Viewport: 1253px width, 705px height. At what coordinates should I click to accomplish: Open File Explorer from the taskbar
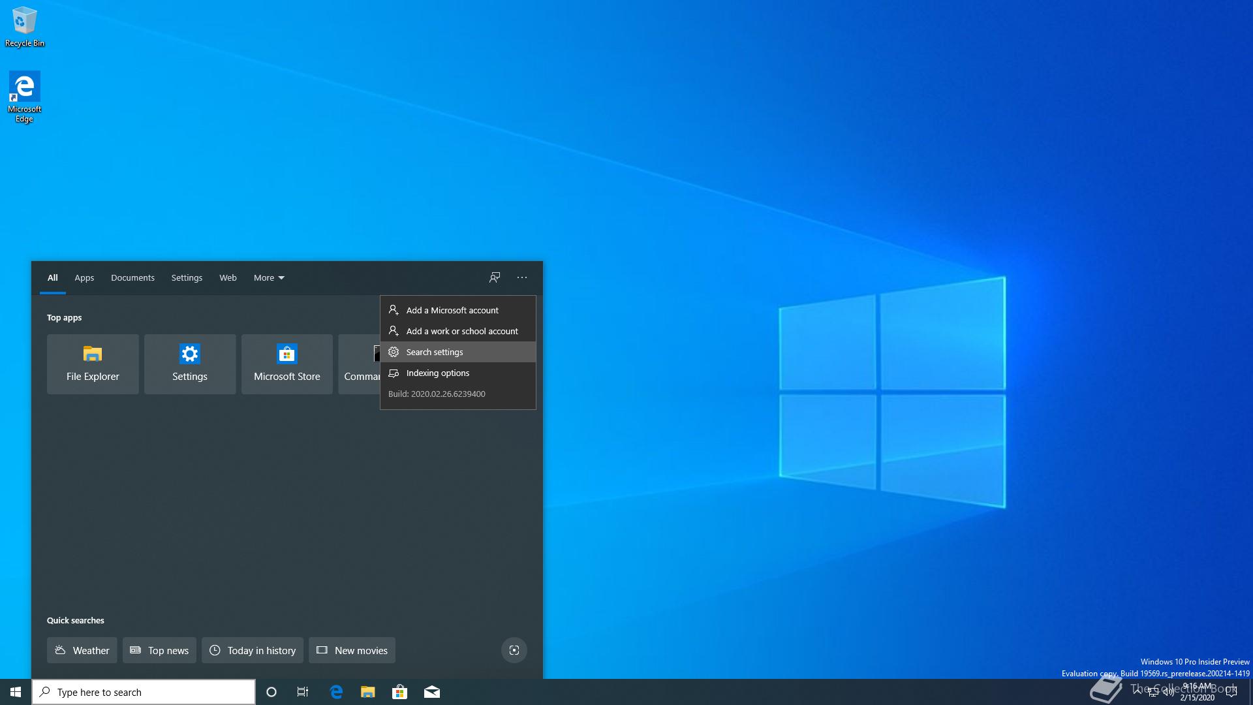tap(368, 692)
